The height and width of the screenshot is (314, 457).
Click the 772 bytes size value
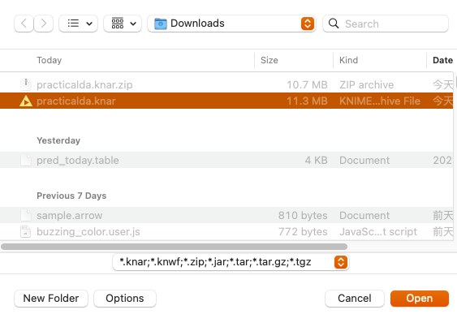click(x=303, y=231)
